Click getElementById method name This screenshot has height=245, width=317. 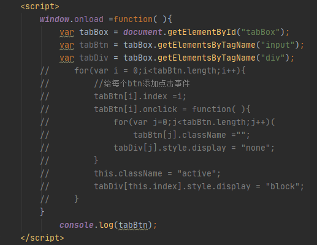pos(202,32)
